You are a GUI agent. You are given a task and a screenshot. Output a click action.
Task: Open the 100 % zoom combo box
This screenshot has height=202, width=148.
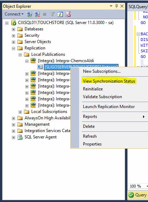138,186
